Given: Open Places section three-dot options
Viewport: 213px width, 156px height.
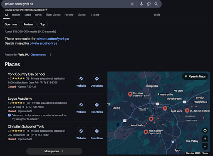Looking at the screenshot, I should (24, 63).
